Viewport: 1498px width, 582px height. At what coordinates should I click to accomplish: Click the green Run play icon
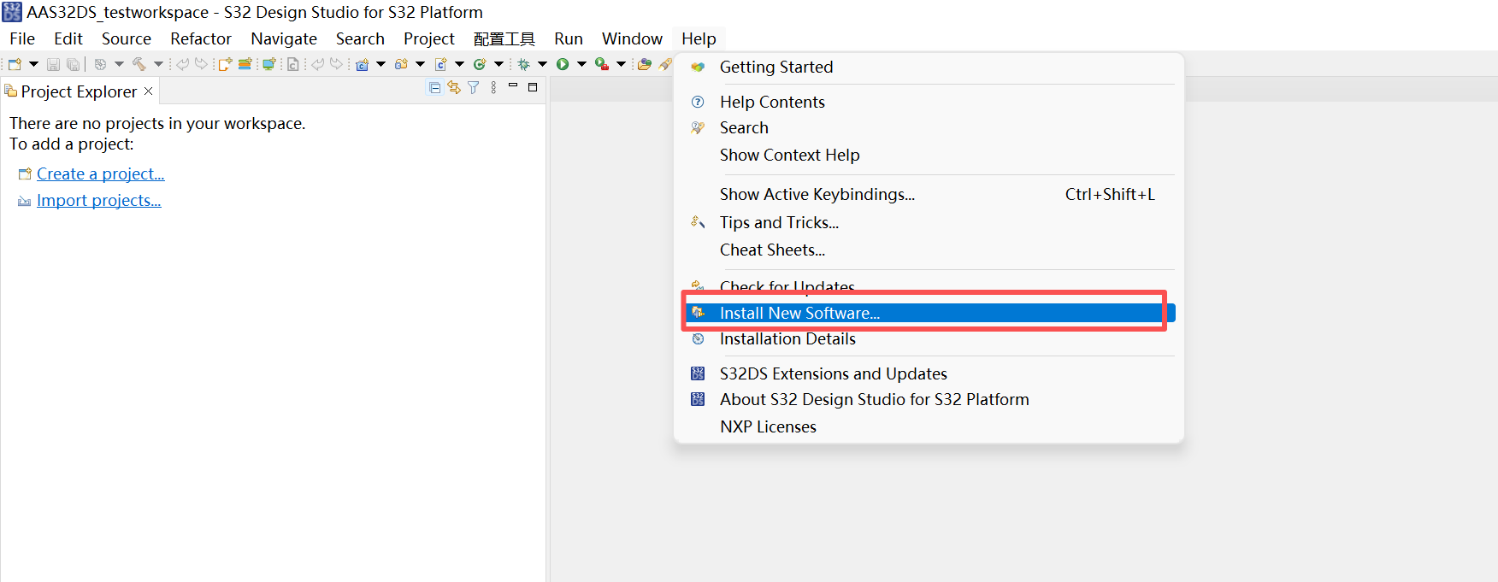(x=563, y=64)
